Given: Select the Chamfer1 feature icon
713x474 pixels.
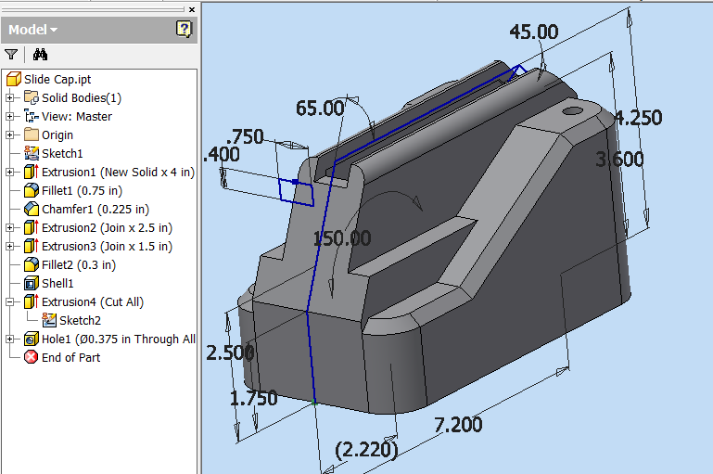Looking at the screenshot, I should pyautogui.click(x=32, y=209).
